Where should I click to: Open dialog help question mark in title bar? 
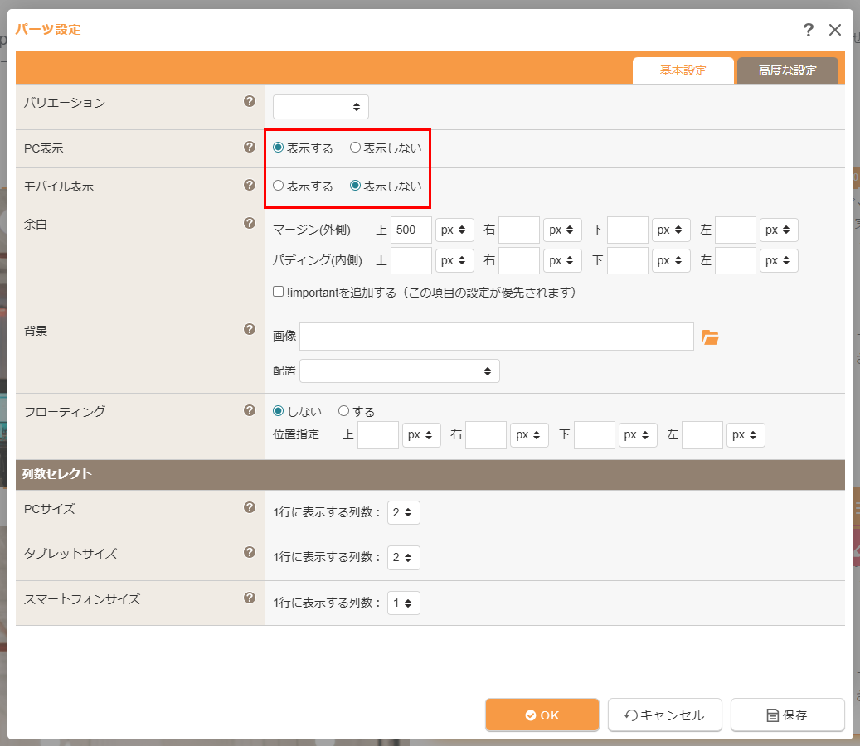click(809, 30)
